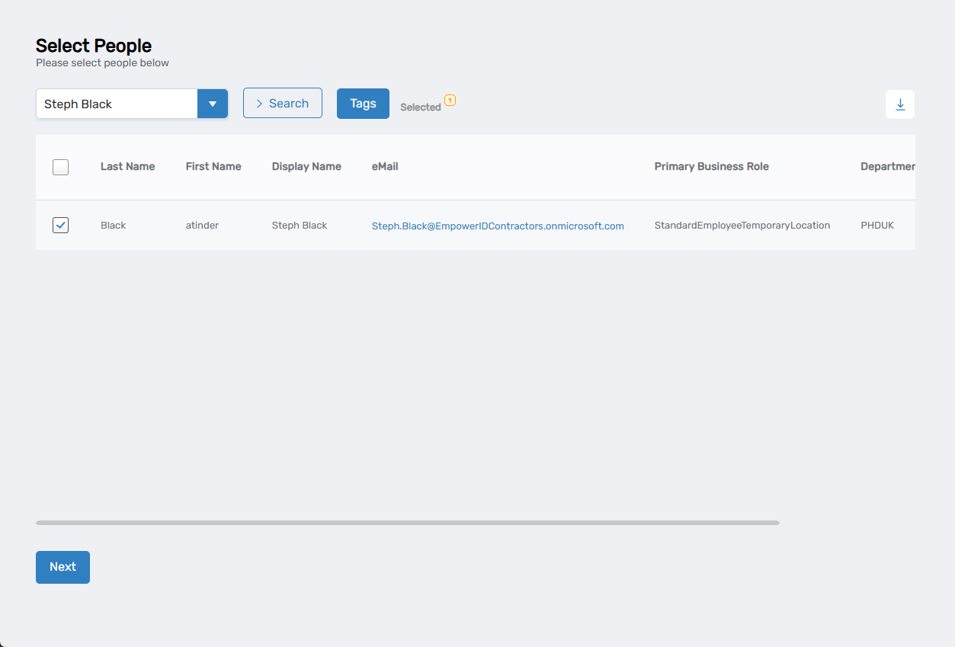Open Steph.Black email address link
Image resolution: width=955 pixels, height=647 pixels.
pos(498,226)
